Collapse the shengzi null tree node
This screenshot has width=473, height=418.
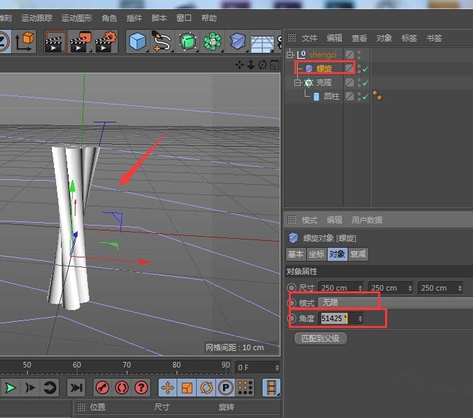[x=290, y=55]
